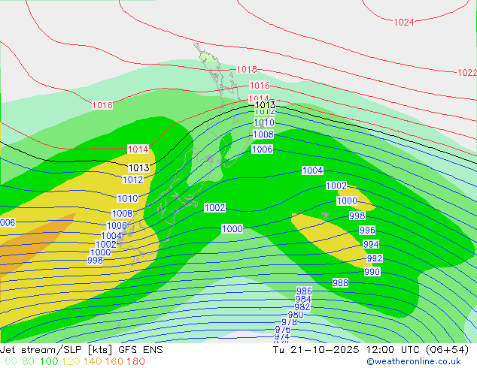This screenshot has height=368, width=477.
Task: Select the 140 kts legend value
Action: click(x=93, y=361)
